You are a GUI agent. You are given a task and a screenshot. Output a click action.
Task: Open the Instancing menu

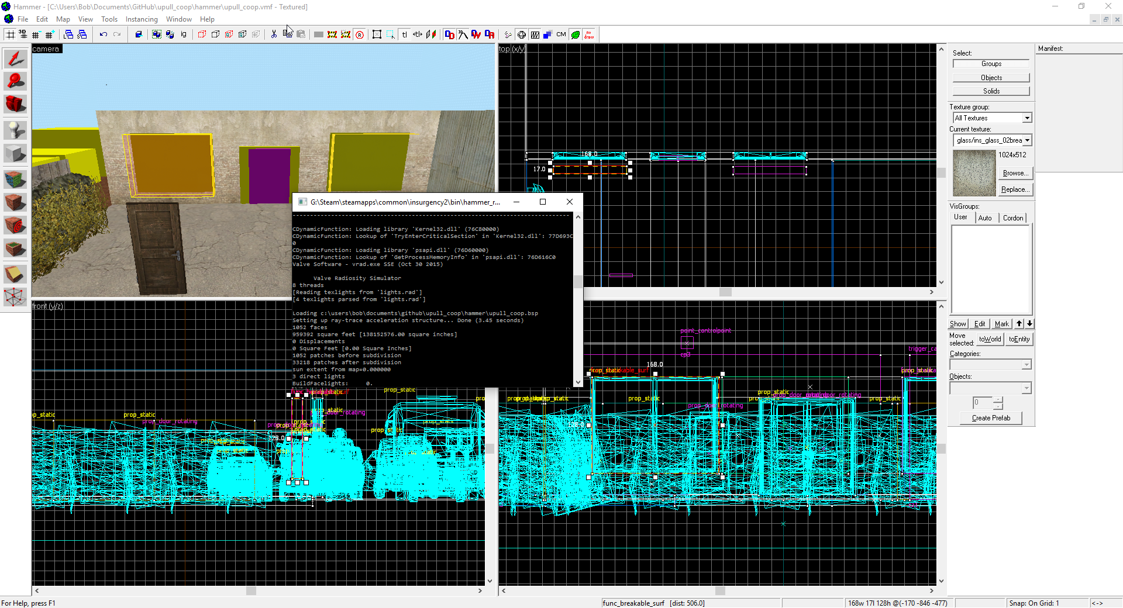click(142, 19)
